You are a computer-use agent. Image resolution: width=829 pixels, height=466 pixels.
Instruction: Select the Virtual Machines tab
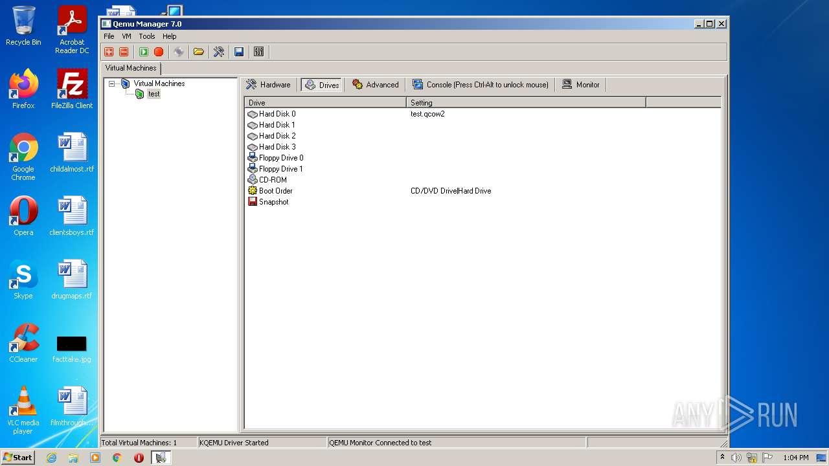click(x=131, y=68)
